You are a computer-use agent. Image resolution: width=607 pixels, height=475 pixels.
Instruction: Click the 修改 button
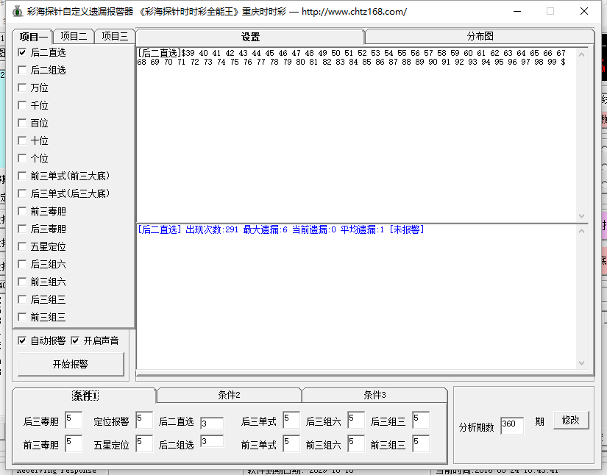click(x=571, y=421)
